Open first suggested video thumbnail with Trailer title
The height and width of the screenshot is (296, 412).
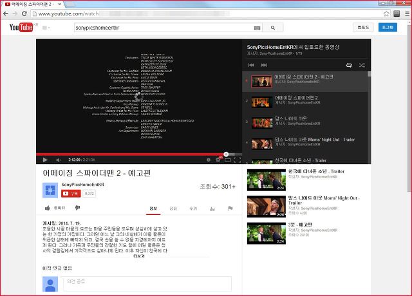[x=266, y=180]
